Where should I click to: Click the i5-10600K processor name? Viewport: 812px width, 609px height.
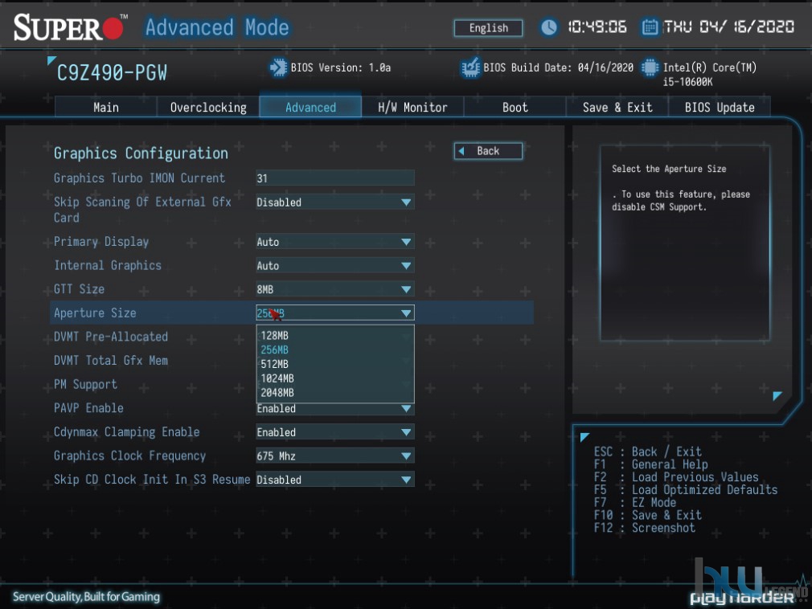687,82
